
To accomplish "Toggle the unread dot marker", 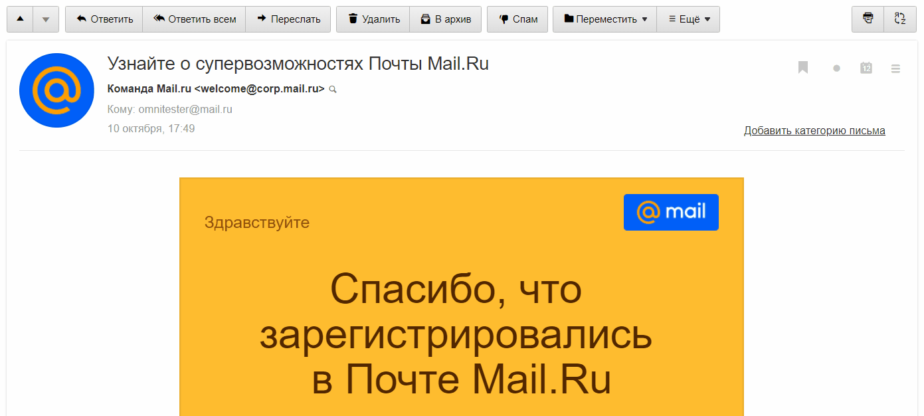I will (836, 68).
